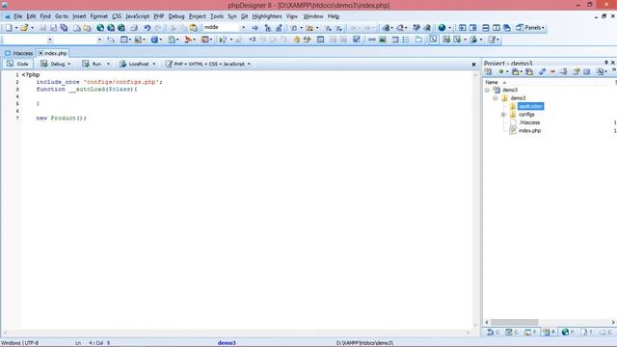The image size is (617, 347).
Task: Select the configs folder in tree
Action: (526, 115)
